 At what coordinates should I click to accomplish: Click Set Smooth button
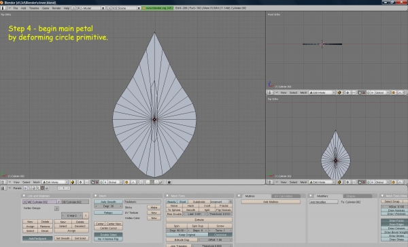pyautogui.click(x=63, y=238)
